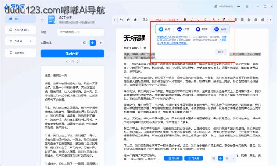The height and width of the screenshot is (166, 277).
Task: Expand the AI语音 sidebar item chevron
Action: tap(31, 41)
